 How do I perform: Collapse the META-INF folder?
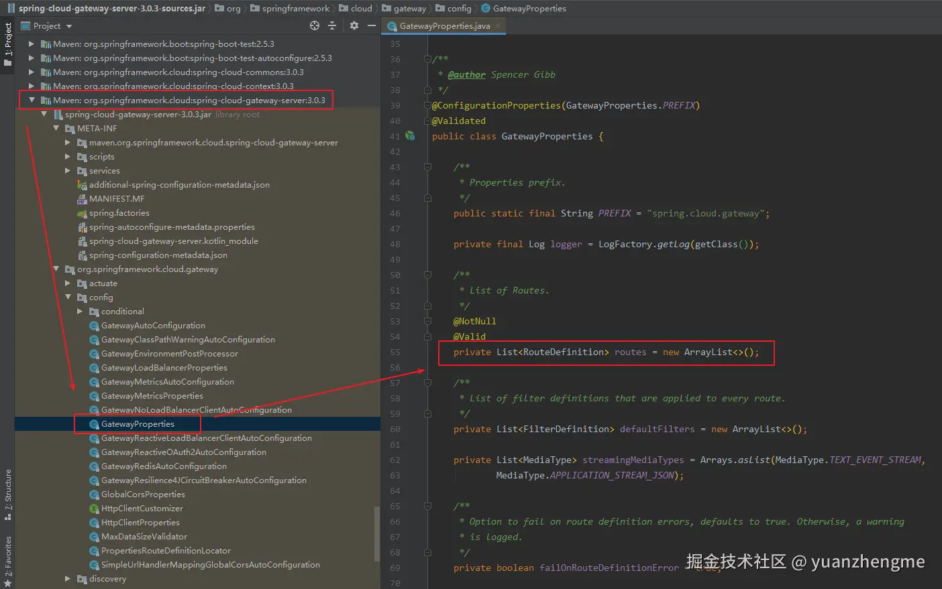click(56, 128)
